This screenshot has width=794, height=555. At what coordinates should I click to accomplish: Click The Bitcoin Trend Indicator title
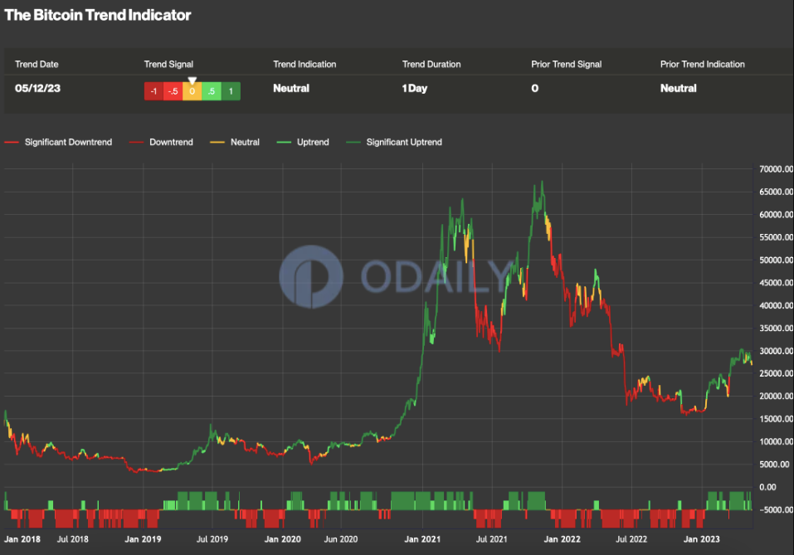(x=98, y=15)
